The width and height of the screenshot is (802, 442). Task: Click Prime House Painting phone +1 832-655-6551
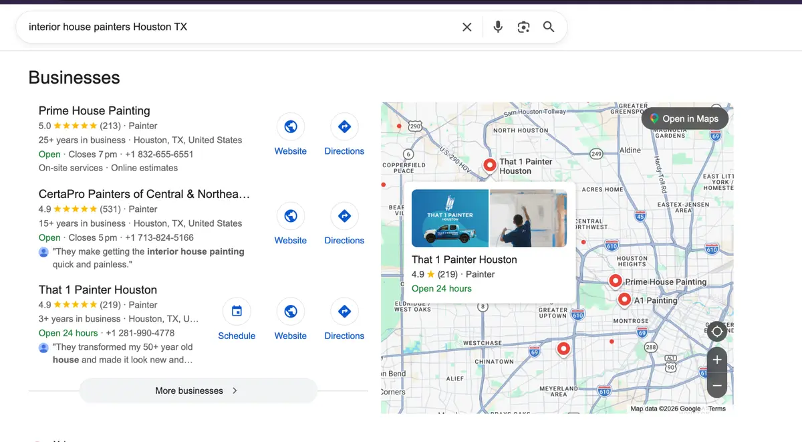(159, 154)
